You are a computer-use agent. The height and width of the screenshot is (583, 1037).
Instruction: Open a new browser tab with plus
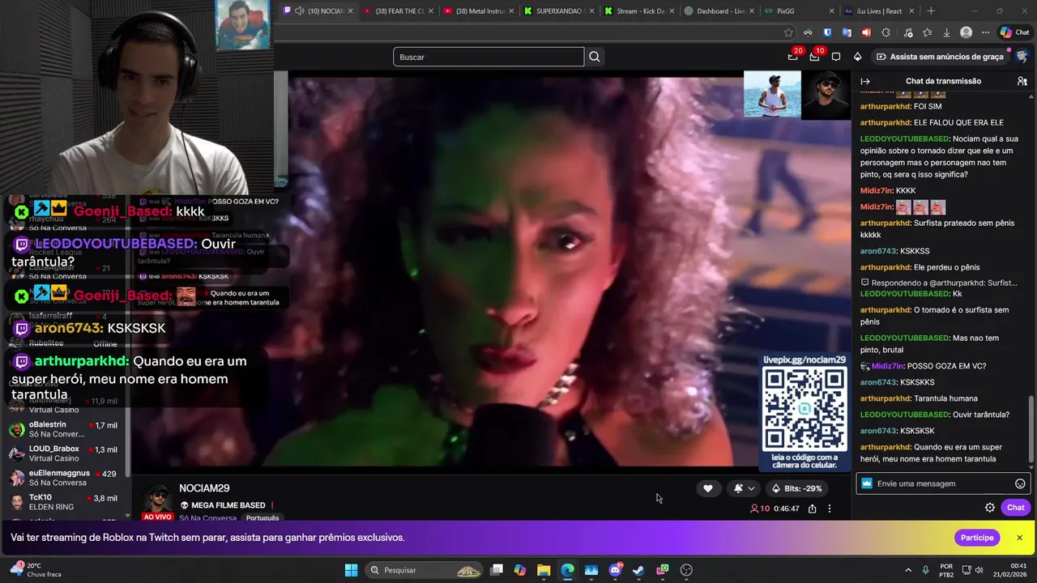[931, 11]
